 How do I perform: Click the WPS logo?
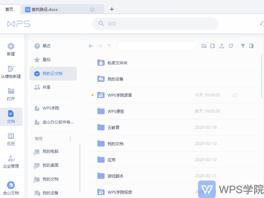click(x=19, y=24)
